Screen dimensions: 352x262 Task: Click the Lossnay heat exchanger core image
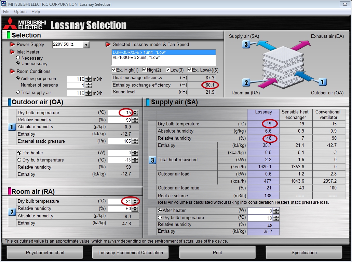coord(284,67)
